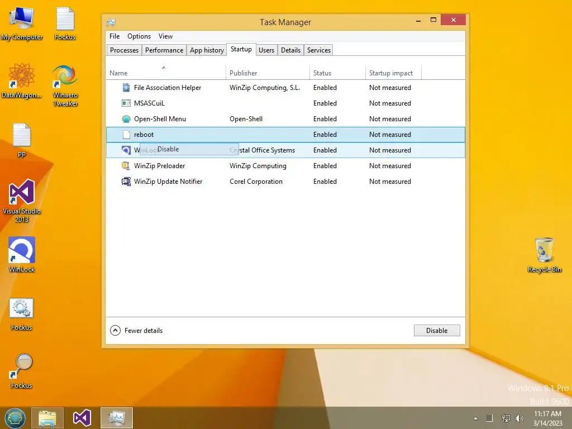Sort by Startup impact column header

(x=393, y=72)
